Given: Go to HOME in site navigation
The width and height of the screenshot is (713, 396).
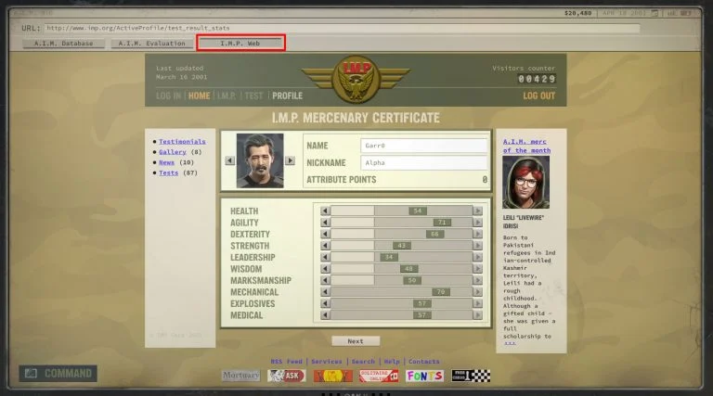Looking at the screenshot, I should click(200, 96).
